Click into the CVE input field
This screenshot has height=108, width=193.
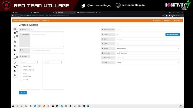tap(148, 39)
